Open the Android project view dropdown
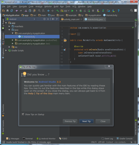Screen dimensions: 139x145 21,19
